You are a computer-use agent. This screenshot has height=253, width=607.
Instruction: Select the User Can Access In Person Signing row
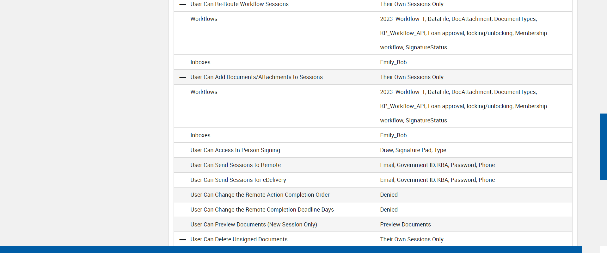pyautogui.click(x=235, y=150)
